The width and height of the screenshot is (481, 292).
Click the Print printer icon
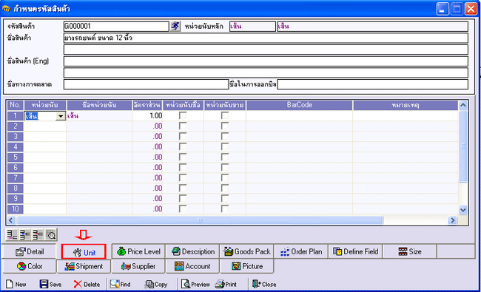(x=220, y=284)
